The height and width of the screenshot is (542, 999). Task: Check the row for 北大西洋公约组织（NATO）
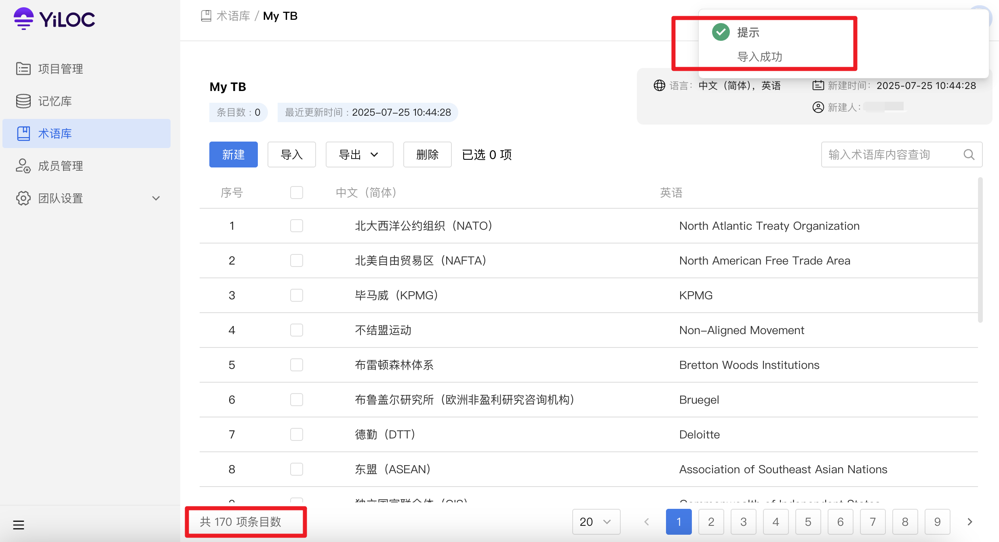tap(297, 226)
